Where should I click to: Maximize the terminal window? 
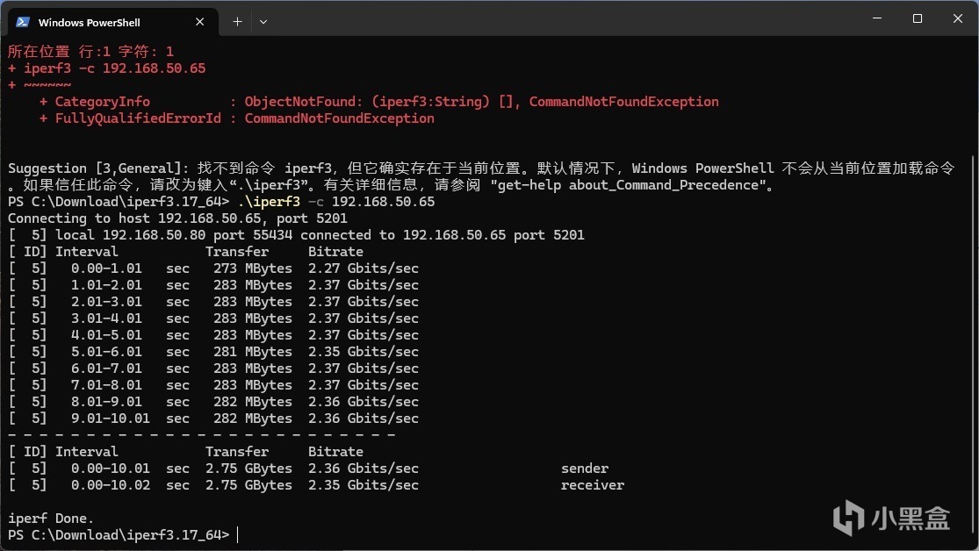click(917, 18)
